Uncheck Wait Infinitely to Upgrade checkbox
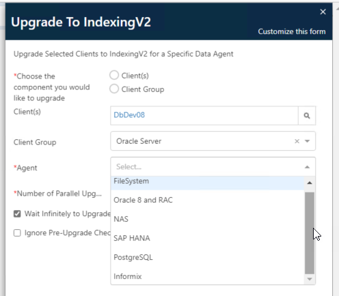Viewport: 339px width, 296px height. pyautogui.click(x=17, y=213)
